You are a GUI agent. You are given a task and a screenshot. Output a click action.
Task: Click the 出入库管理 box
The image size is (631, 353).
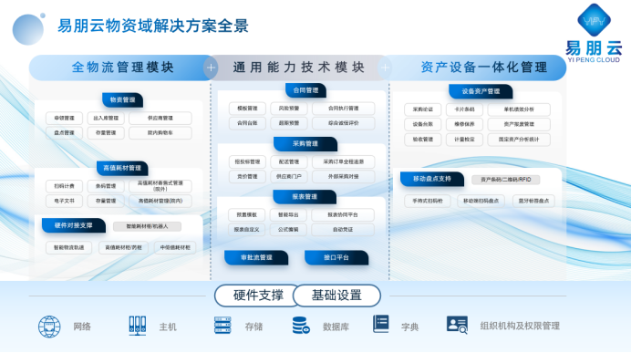pyautogui.click(x=106, y=118)
